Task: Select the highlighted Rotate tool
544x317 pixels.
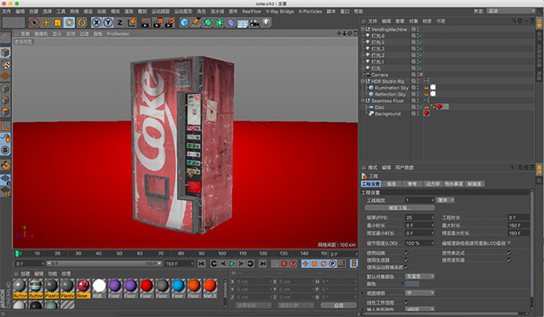Action: click(x=69, y=22)
